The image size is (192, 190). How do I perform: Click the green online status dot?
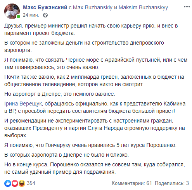pyautogui.click(x=18, y=16)
